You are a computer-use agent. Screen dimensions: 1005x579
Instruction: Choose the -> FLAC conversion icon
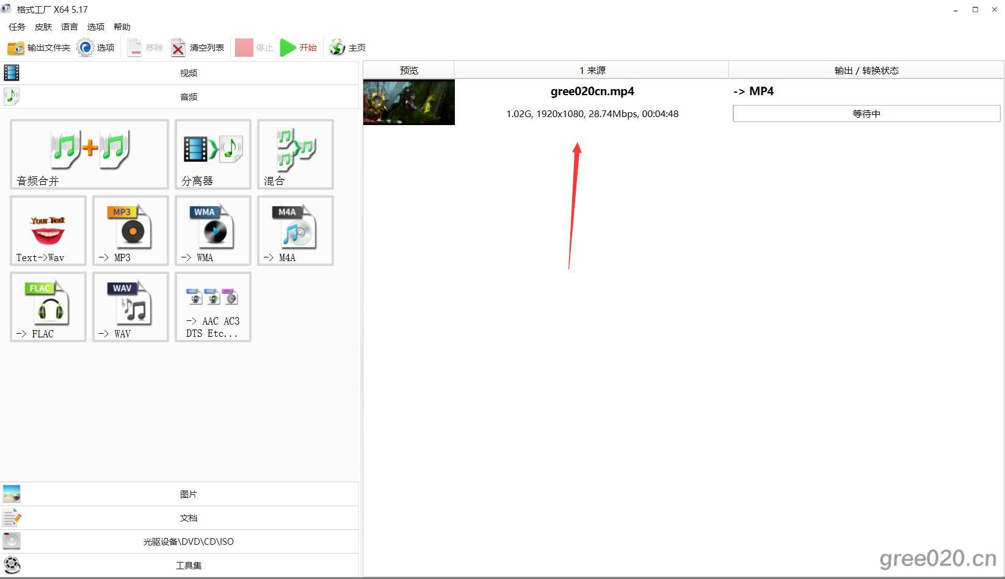click(48, 307)
